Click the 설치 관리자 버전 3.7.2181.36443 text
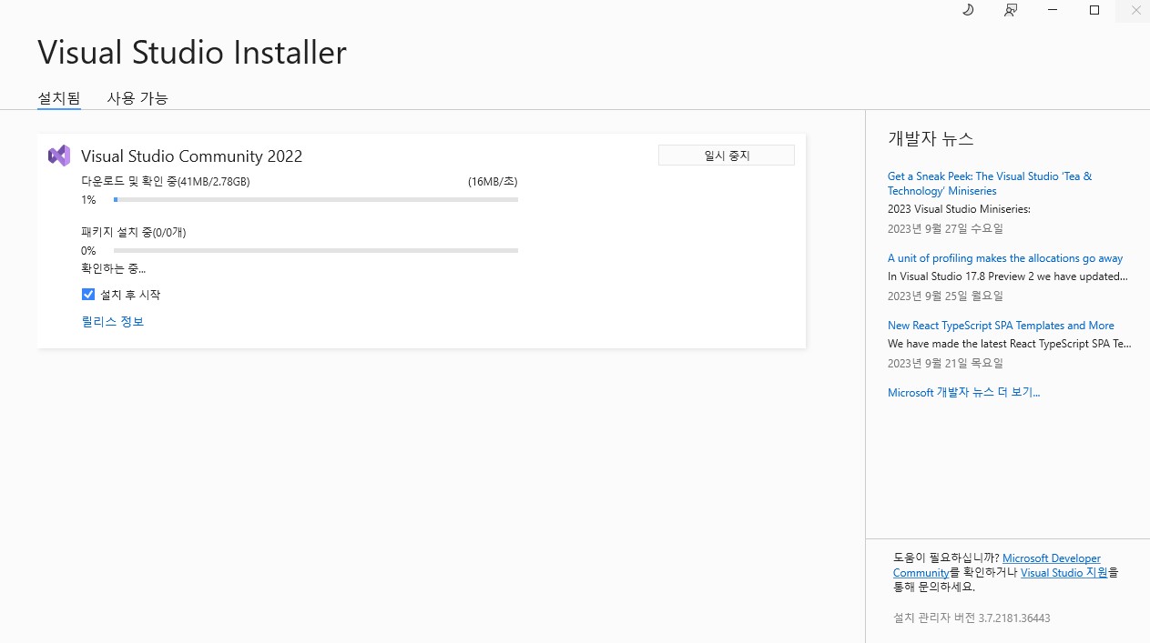 (x=972, y=618)
